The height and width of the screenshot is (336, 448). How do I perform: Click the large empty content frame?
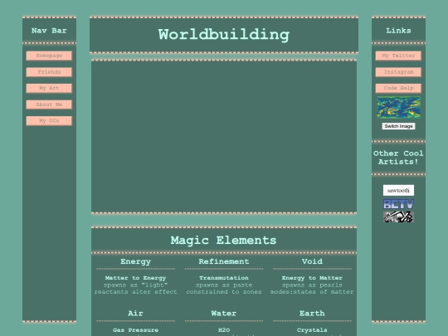[x=224, y=137]
